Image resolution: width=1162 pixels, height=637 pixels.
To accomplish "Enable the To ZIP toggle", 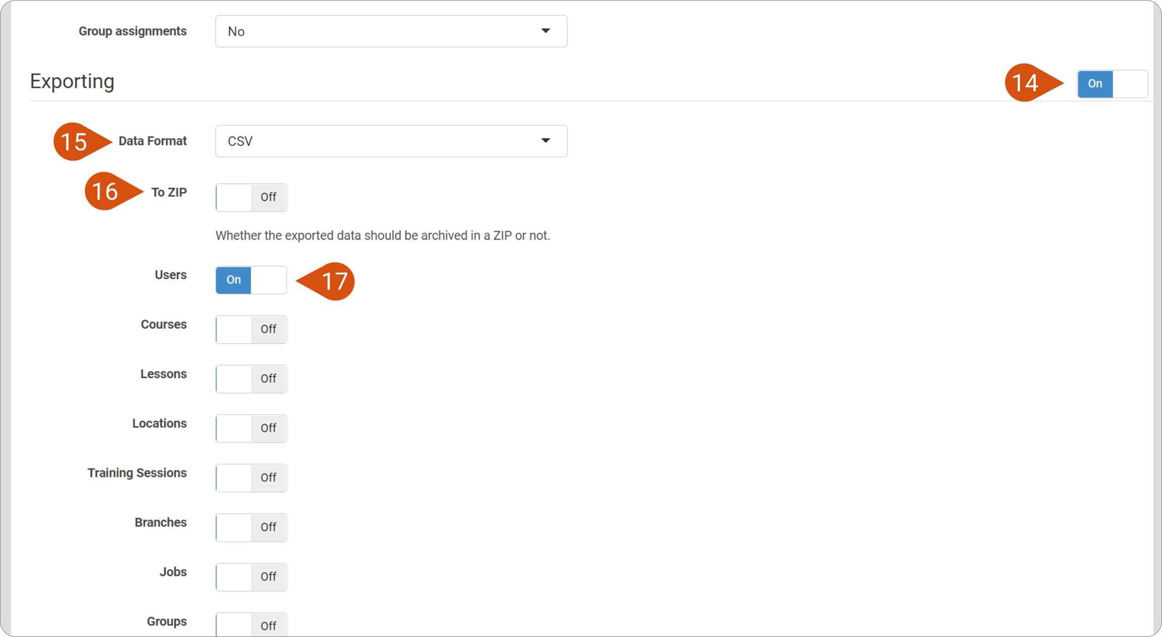I will coord(251,197).
